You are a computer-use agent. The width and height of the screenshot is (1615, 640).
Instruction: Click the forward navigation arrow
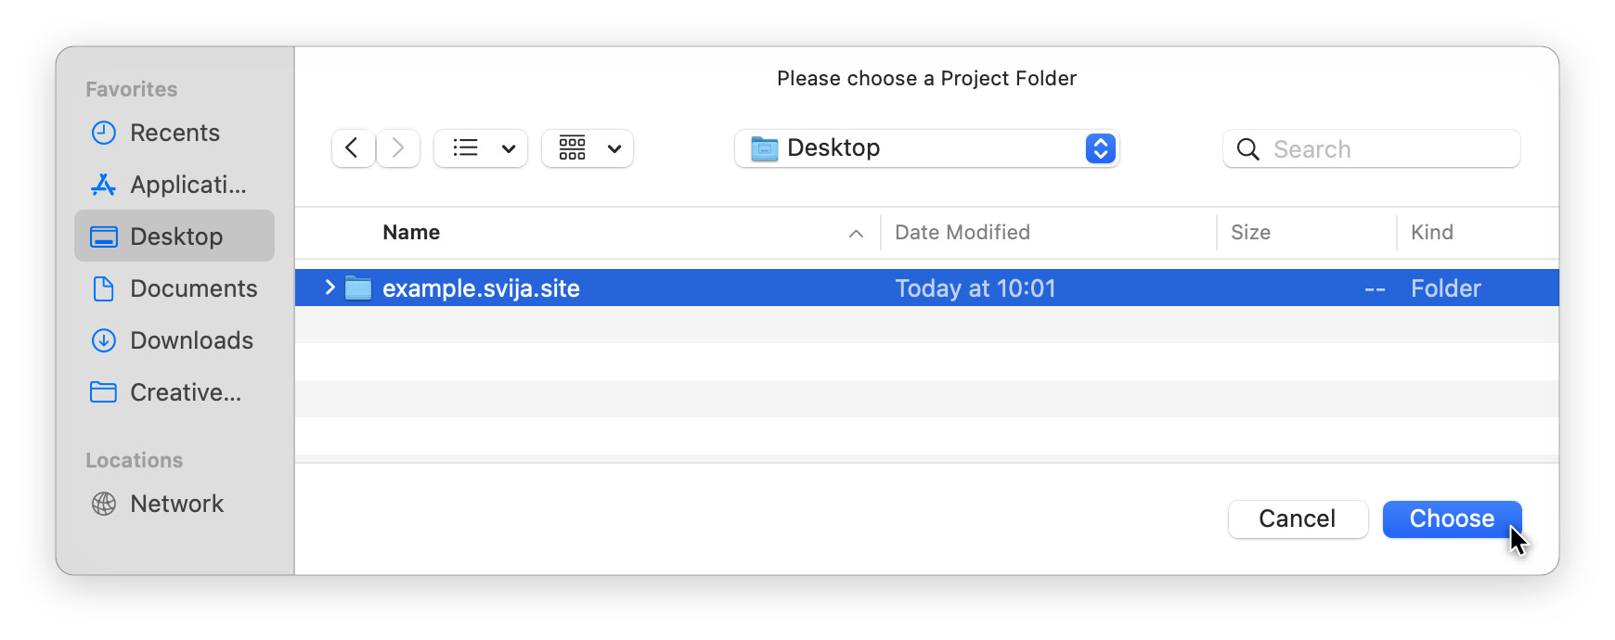pyautogui.click(x=398, y=148)
